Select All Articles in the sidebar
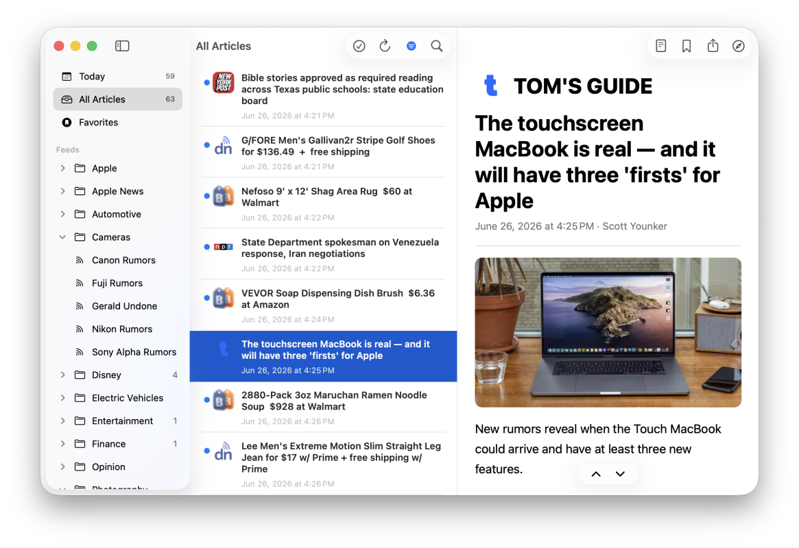This screenshot has width=799, height=548. 118,99
